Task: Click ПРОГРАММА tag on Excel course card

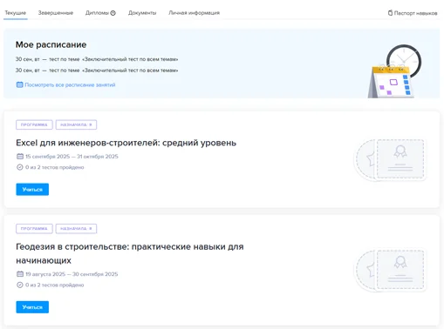Action: click(34, 124)
